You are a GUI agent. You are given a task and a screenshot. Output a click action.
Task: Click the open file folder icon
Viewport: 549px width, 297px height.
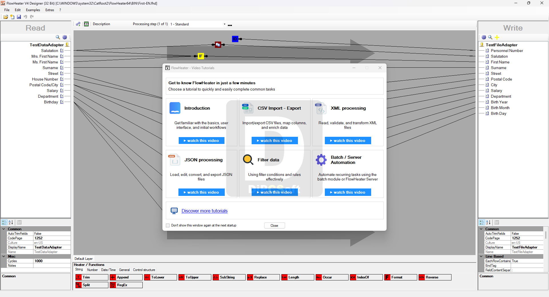click(6, 17)
